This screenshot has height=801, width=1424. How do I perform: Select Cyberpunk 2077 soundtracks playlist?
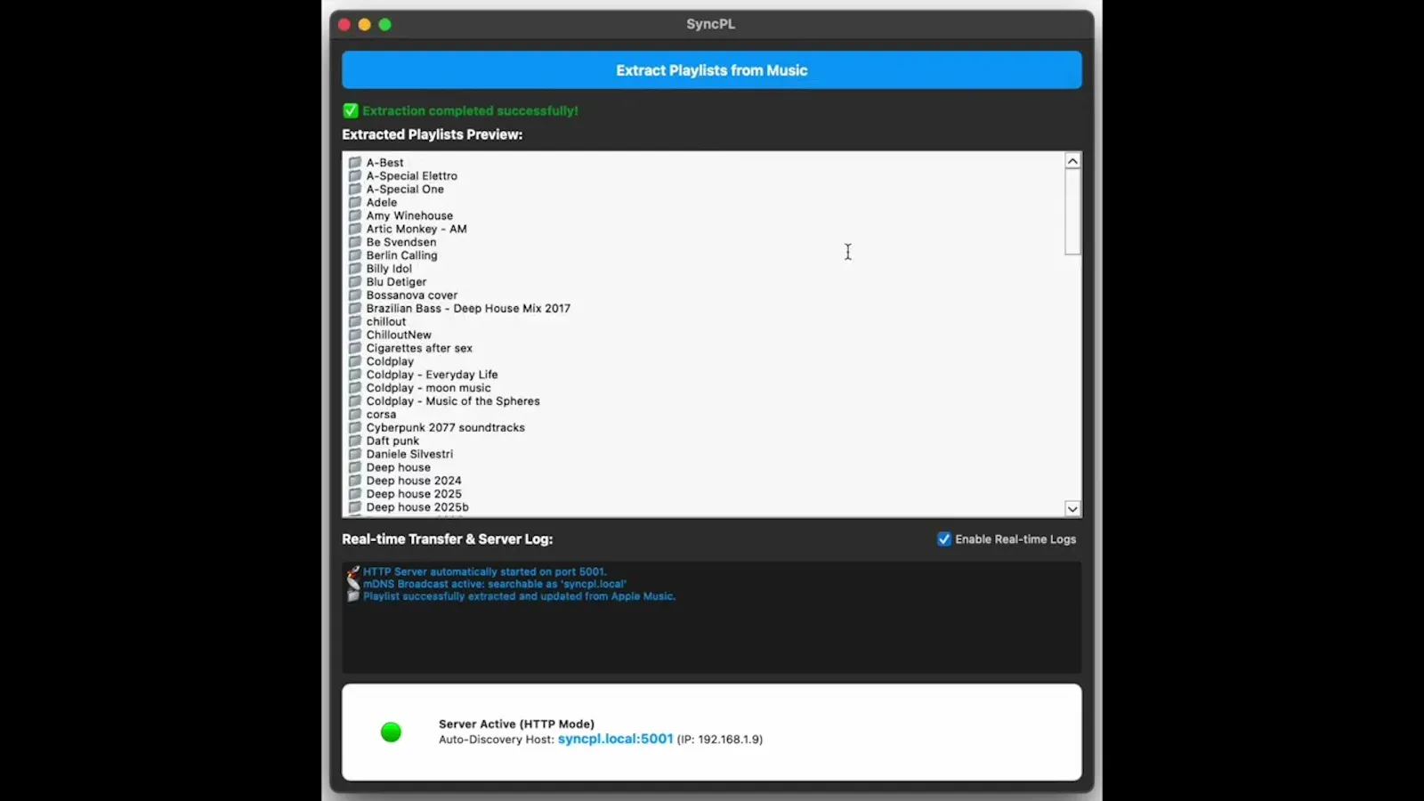pos(445,428)
